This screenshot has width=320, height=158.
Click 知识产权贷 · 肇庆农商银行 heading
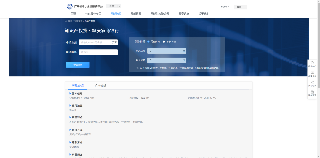92,31
